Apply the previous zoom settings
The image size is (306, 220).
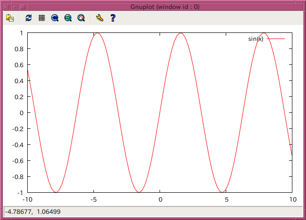pos(55,18)
